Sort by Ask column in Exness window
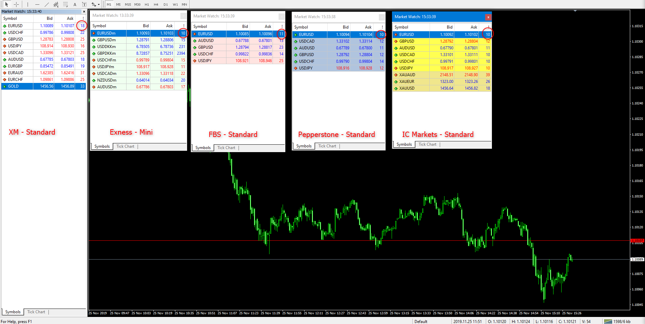Viewport: 645px width, 324px height. click(x=163, y=26)
